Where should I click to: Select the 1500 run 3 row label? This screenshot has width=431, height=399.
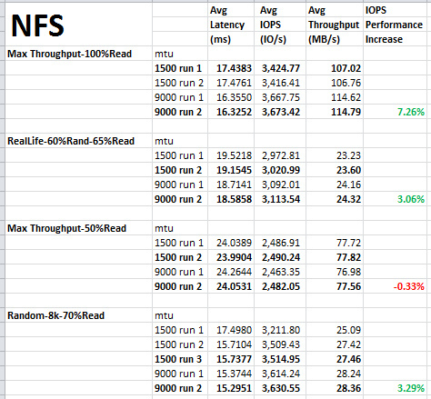tap(180, 359)
